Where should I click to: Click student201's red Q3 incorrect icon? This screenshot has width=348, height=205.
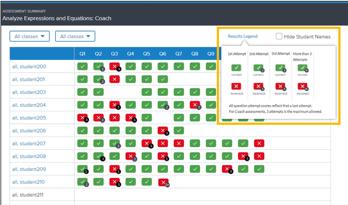click(115, 79)
